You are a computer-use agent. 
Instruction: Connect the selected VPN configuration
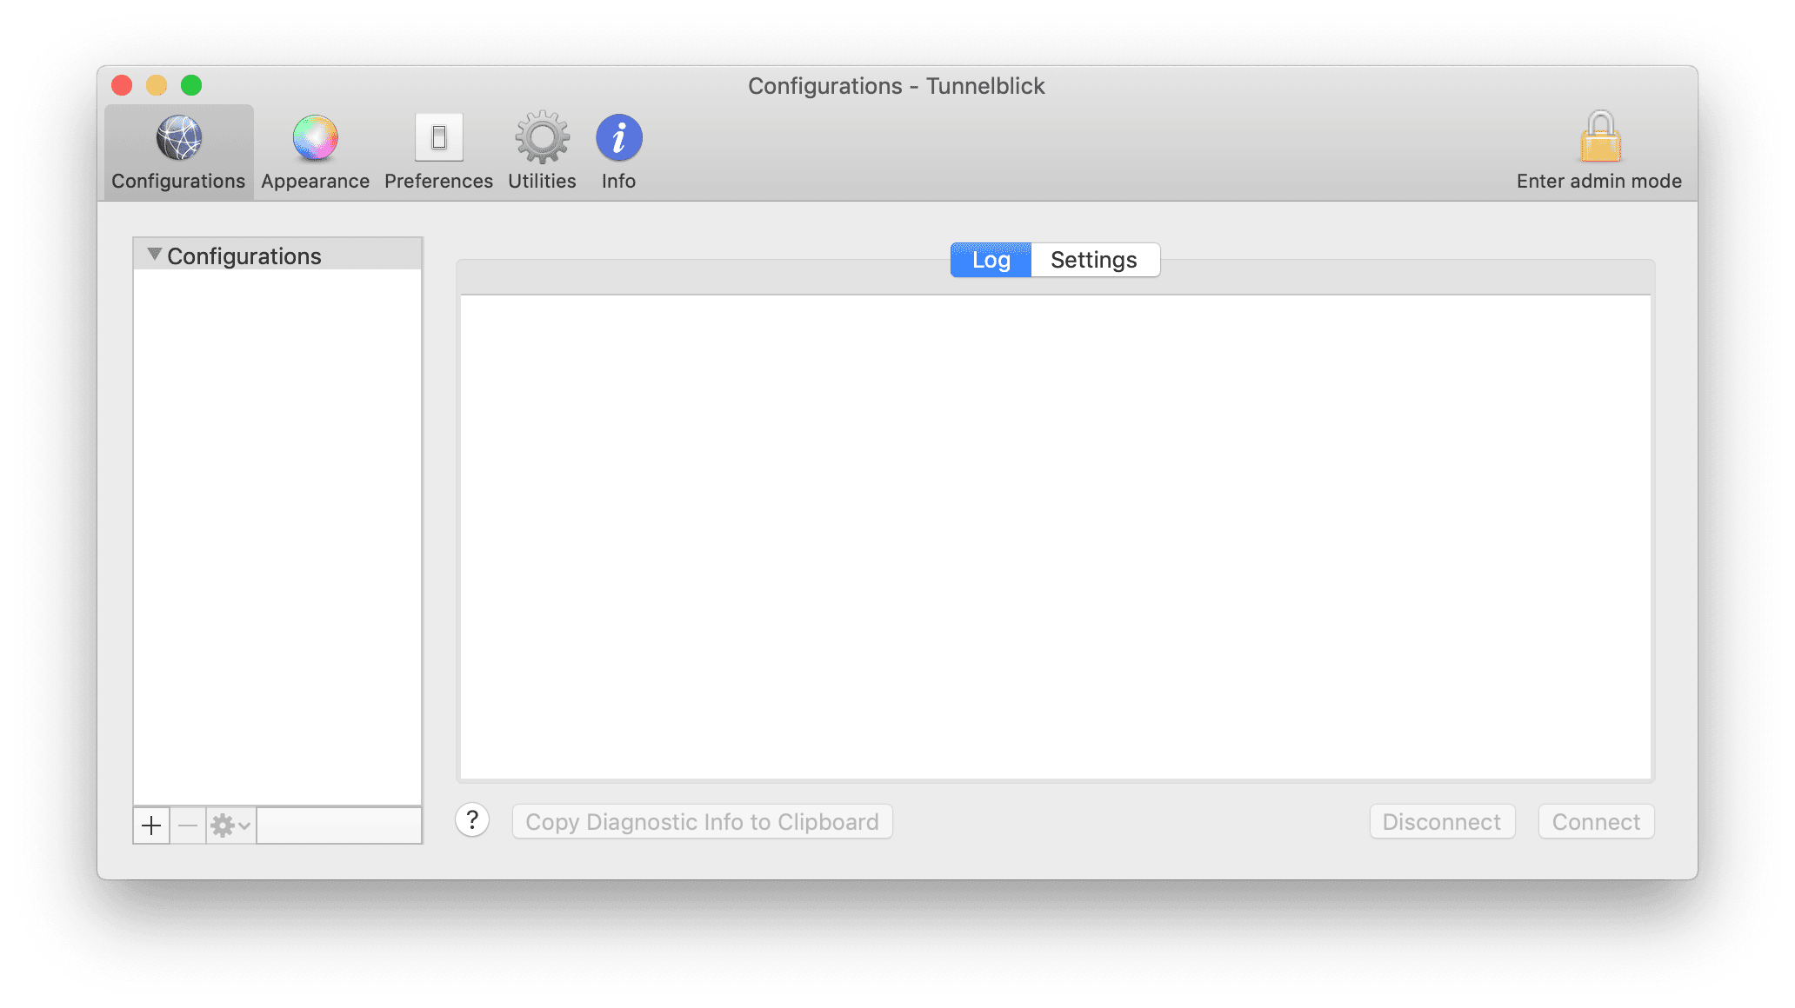pos(1595,822)
